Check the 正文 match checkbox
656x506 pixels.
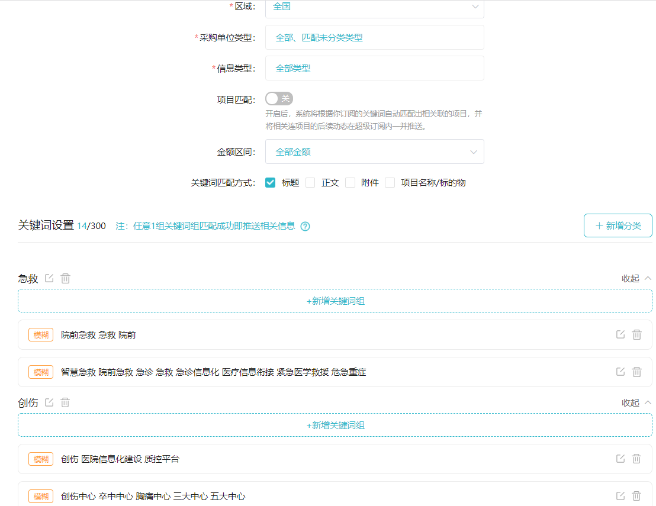pos(310,183)
